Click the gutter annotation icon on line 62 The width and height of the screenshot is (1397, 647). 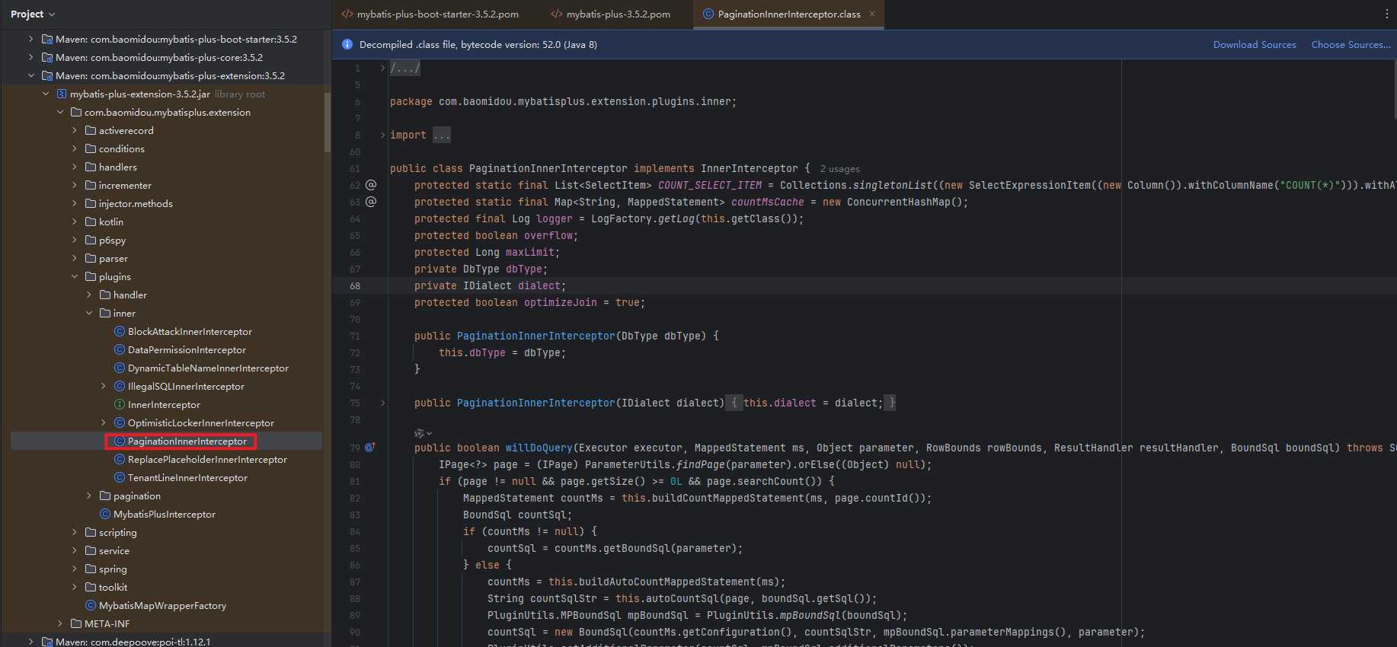pos(371,185)
